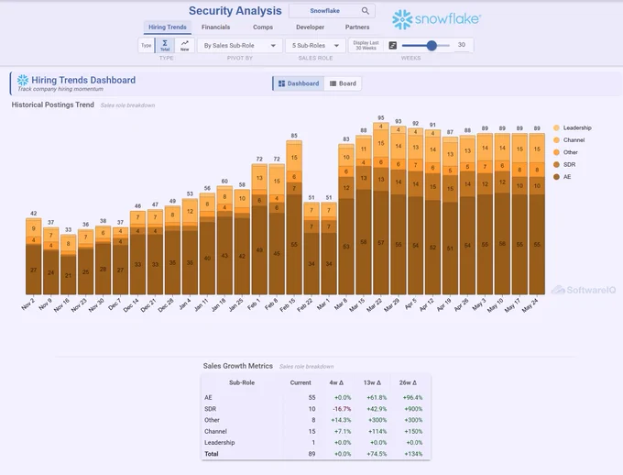Viewport: 623px width, 475px height.
Task: Toggle the Channel legend swatch
Action: point(556,140)
